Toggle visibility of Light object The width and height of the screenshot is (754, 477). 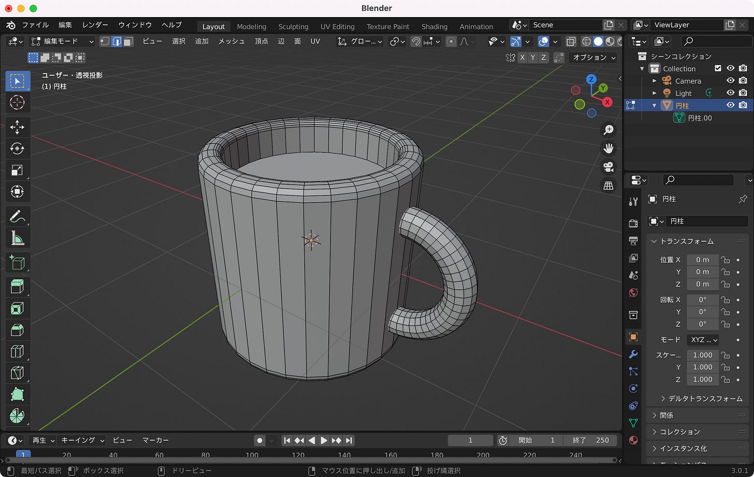point(730,93)
